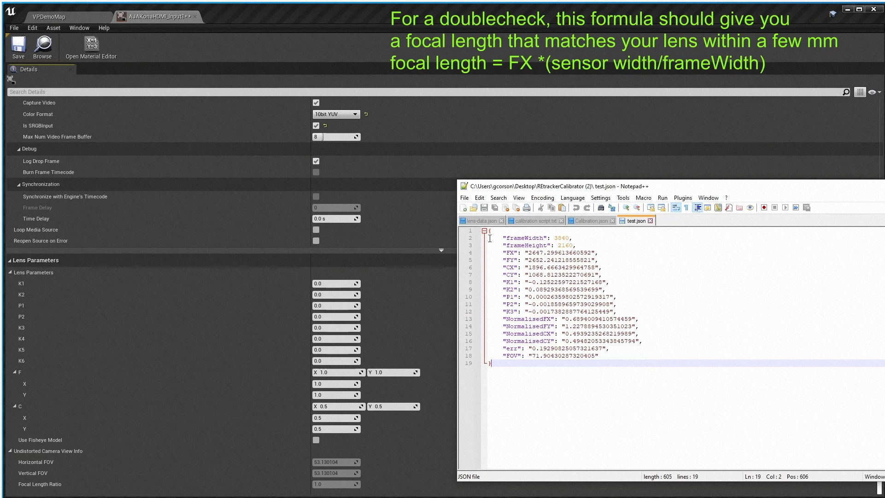Adjust K1 lens parameter value

coord(336,284)
